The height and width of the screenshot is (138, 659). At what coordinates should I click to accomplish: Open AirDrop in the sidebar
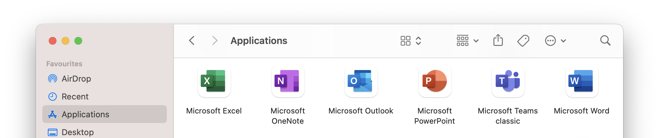pos(76,79)
